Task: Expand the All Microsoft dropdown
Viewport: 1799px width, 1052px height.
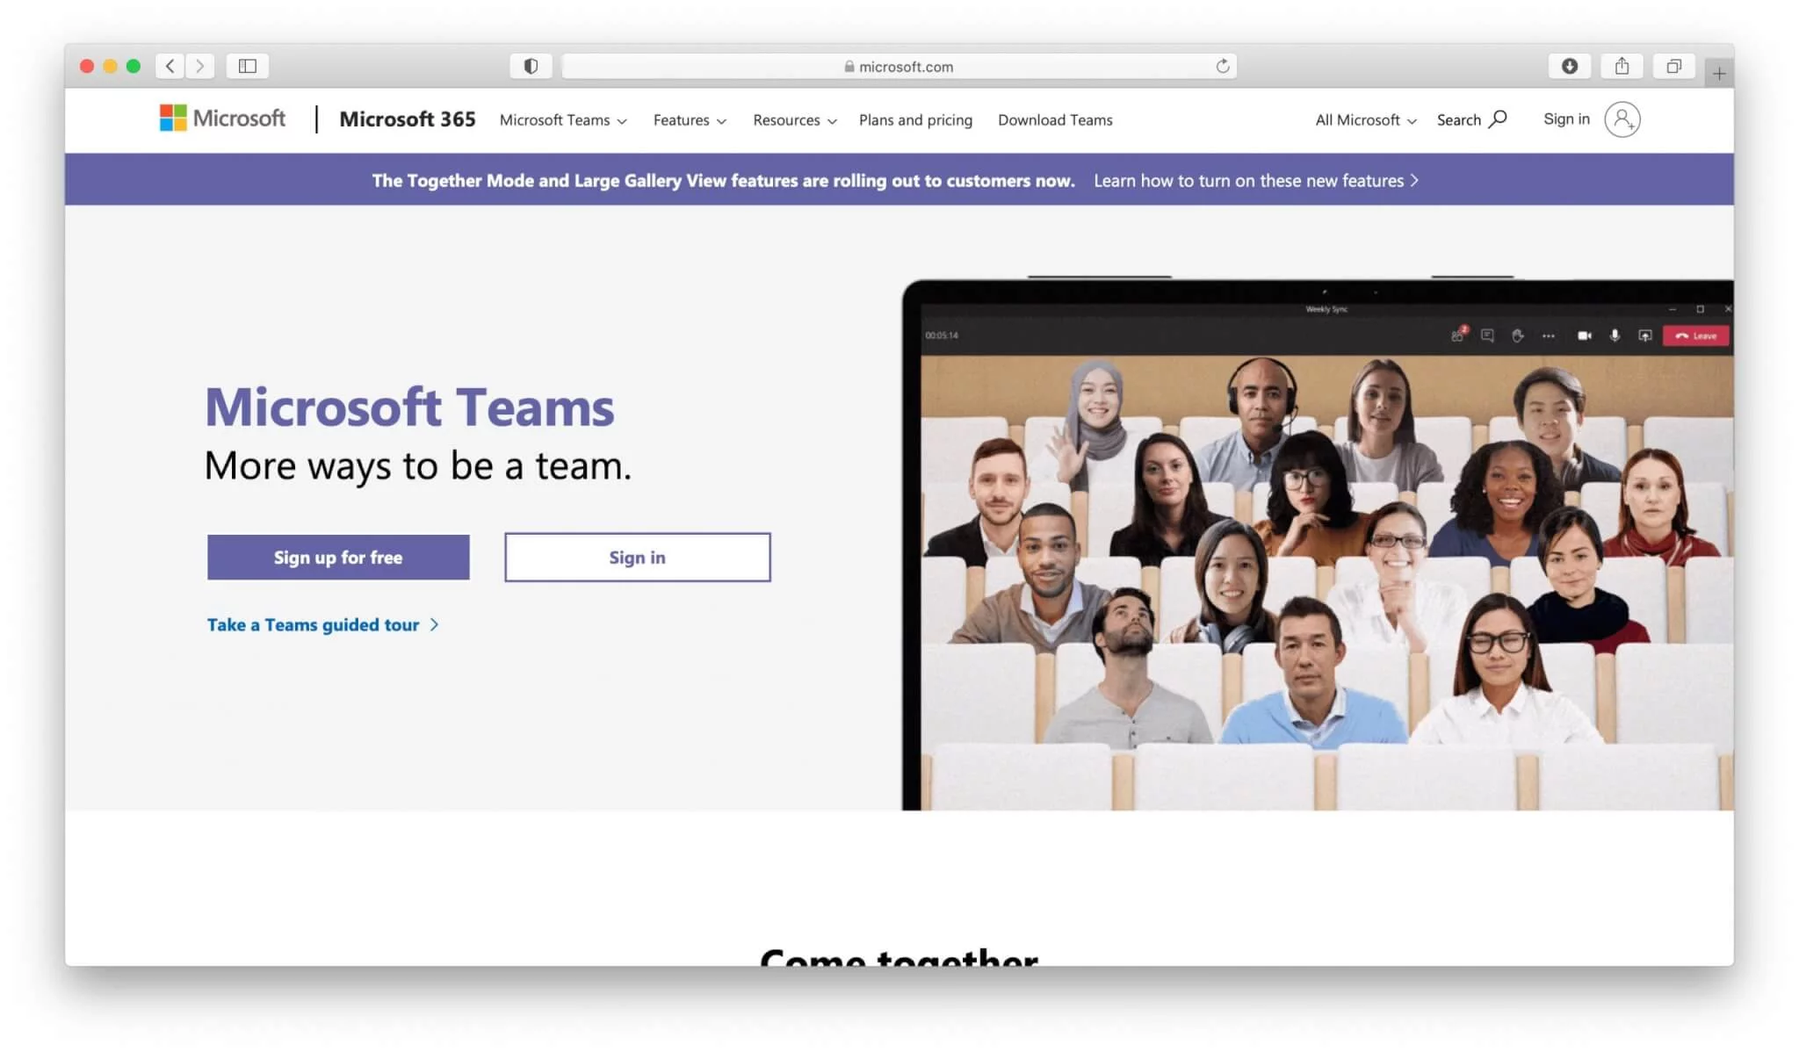Action: 1363,120
